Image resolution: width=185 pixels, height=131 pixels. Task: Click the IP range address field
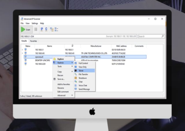pos(79,36)
